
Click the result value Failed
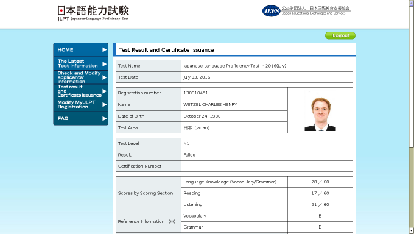(189, 155)
